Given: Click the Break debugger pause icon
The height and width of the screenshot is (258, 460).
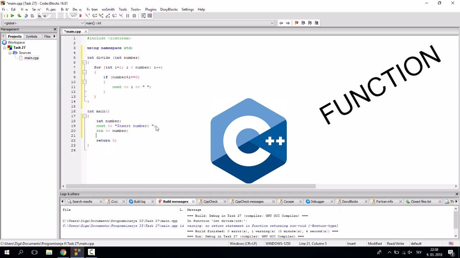Looking at the screenshot, I should [128, 16].
